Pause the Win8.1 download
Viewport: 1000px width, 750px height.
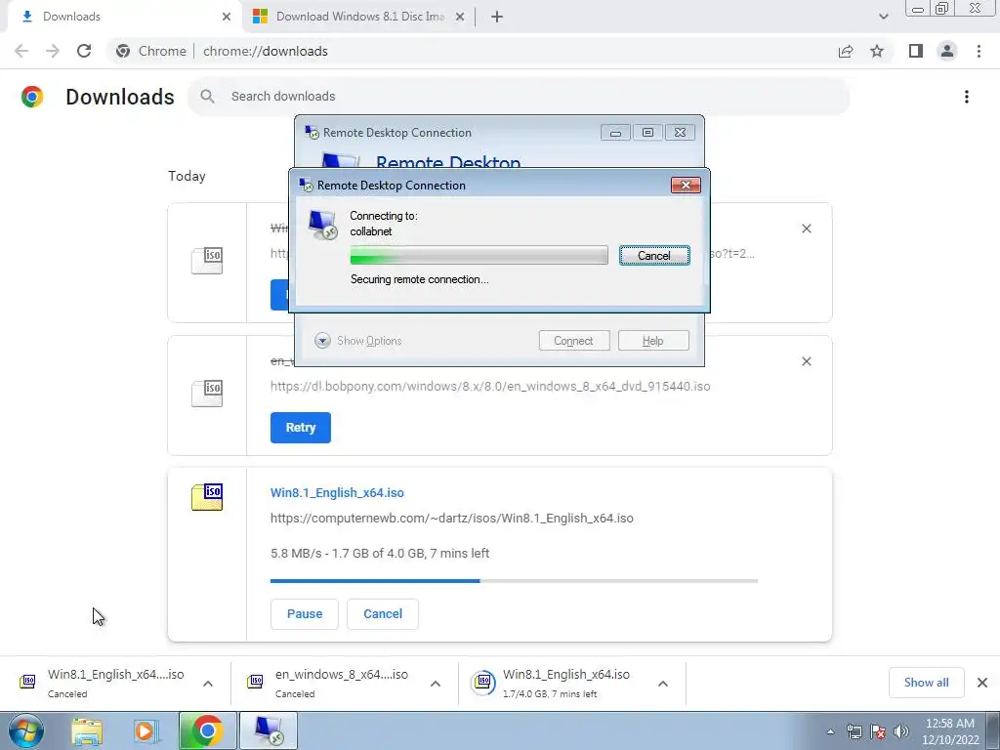[305, 613]
